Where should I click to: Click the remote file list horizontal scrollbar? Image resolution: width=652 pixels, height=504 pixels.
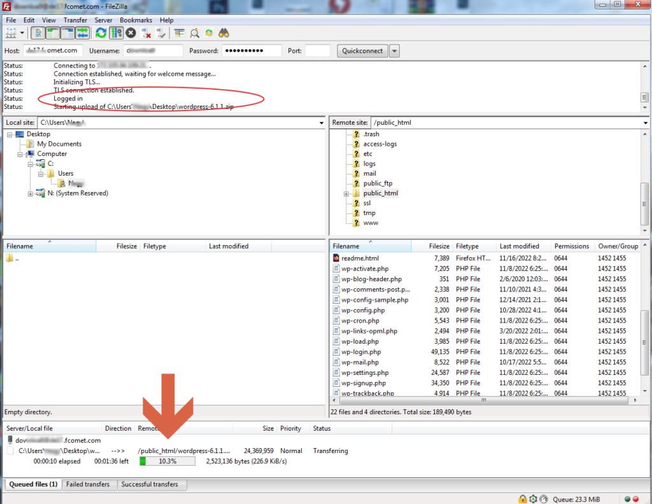484,400
